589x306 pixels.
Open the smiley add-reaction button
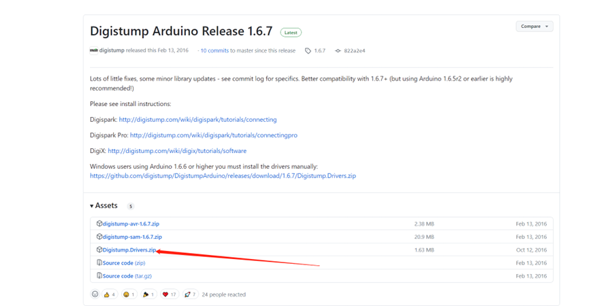[x=95, y=294]
